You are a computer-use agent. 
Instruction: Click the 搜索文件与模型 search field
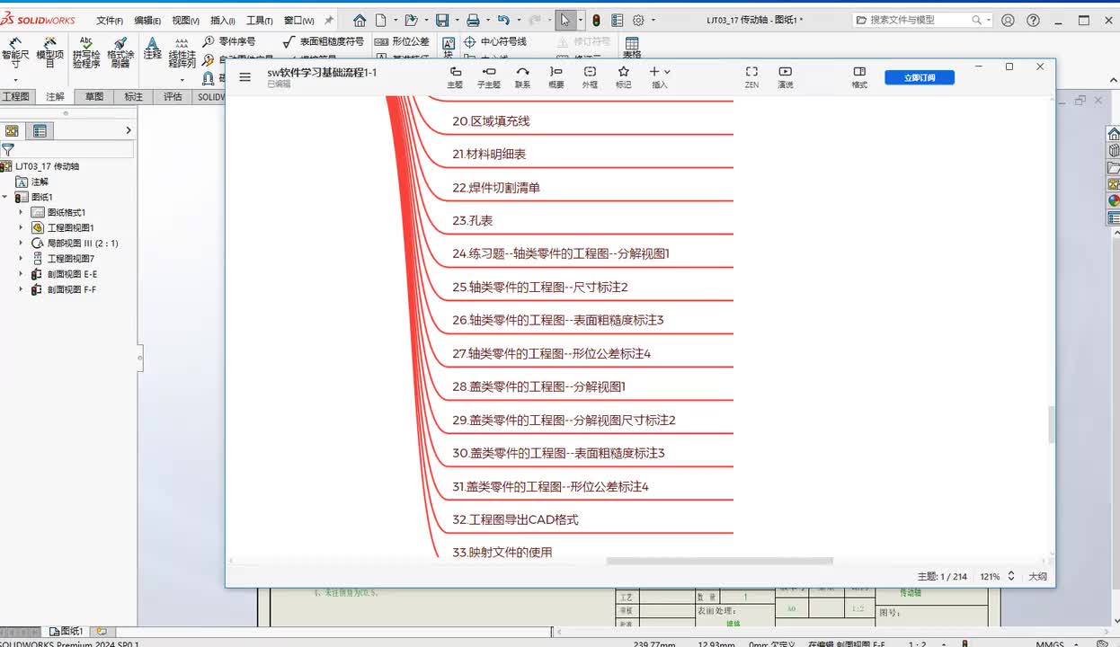922,20
